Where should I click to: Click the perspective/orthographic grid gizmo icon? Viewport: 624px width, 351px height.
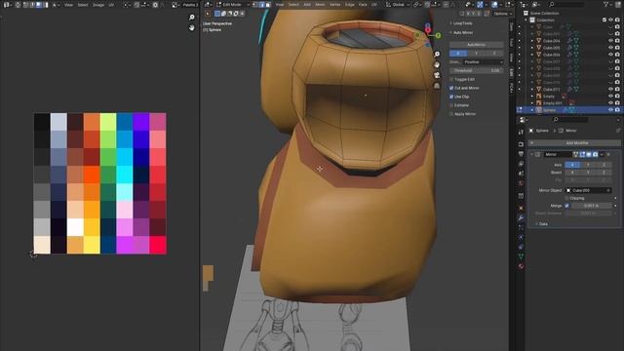(x=437, y=85)
